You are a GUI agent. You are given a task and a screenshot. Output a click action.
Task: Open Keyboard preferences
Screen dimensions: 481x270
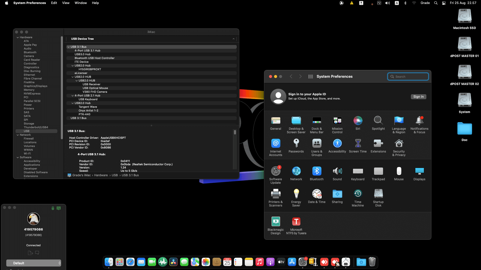point(358,174)
